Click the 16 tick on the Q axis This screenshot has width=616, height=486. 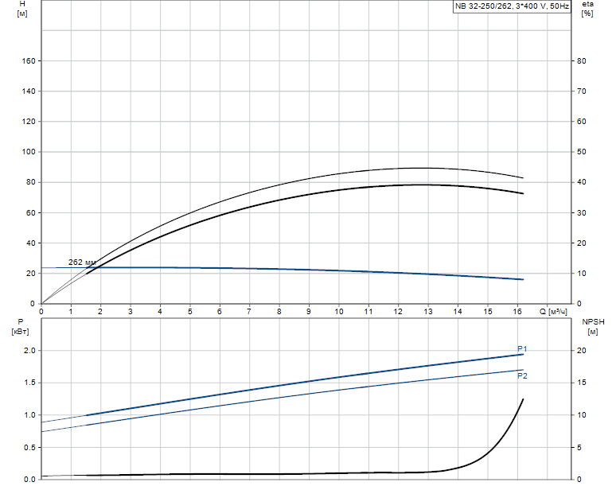tap(517, 311)
